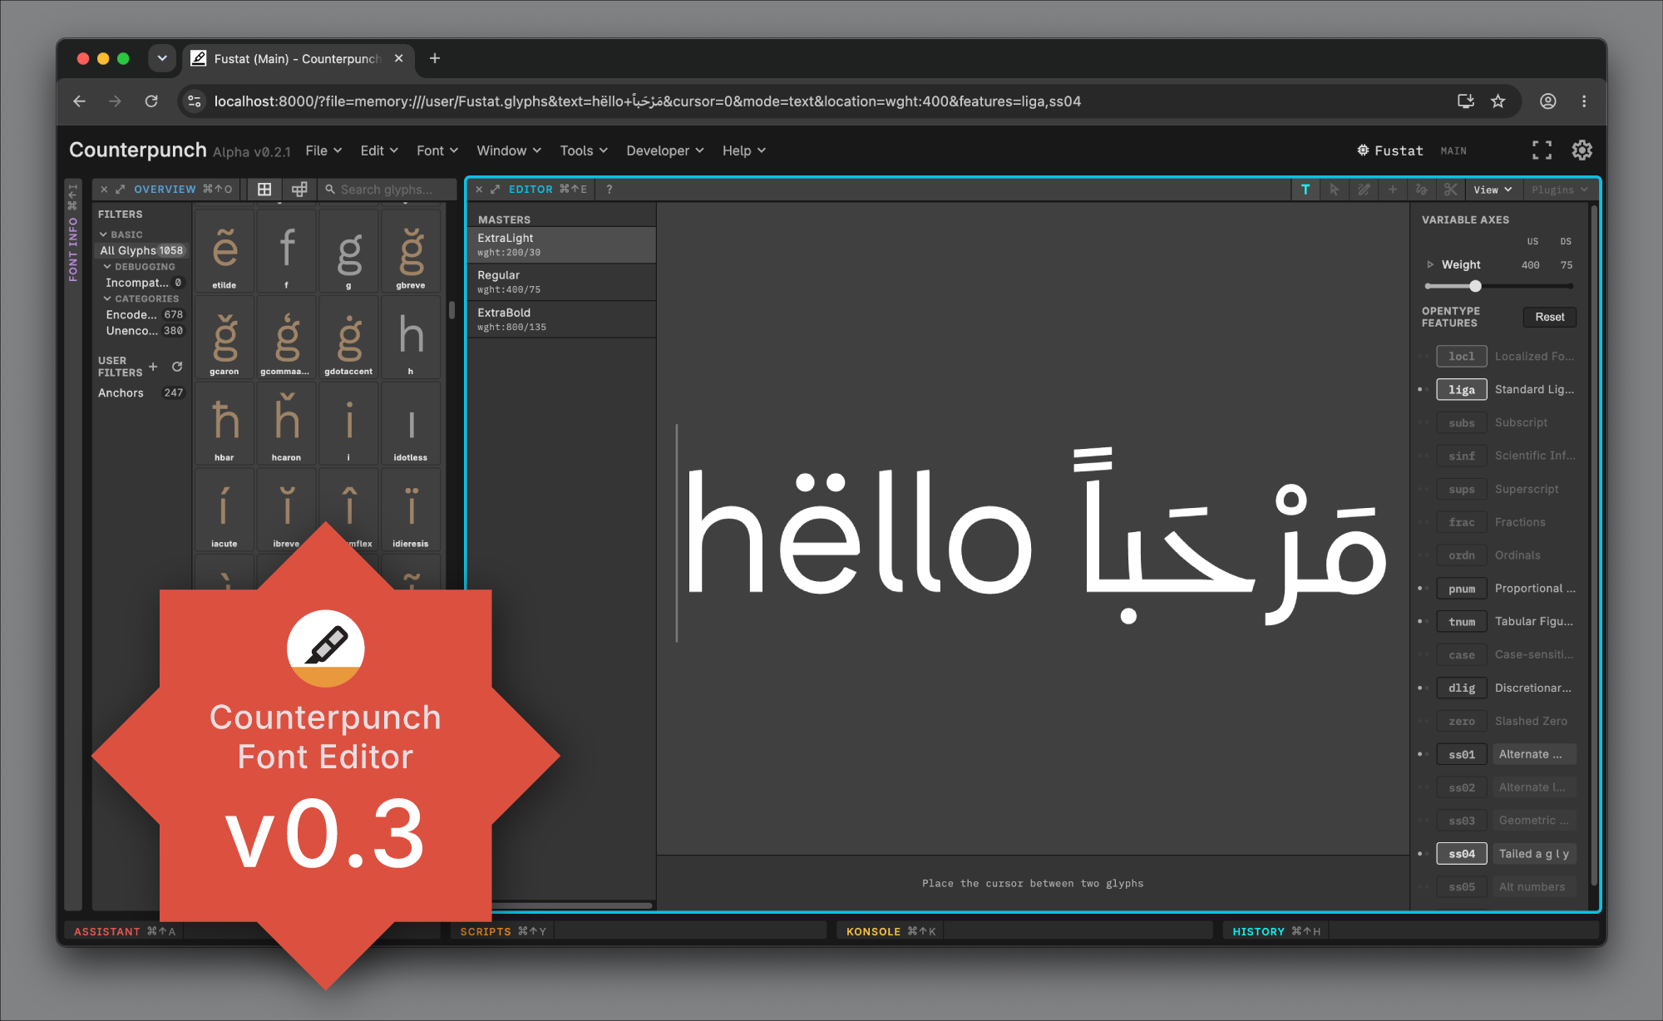The image size is (1663, 1021).
Task: Toggle the dlig feature tag
Action: point(1462,688)
